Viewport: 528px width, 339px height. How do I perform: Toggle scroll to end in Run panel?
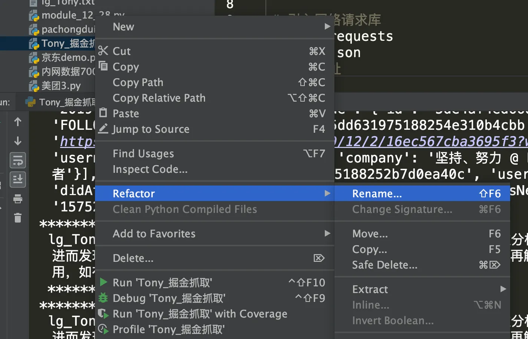coord(18,179)
